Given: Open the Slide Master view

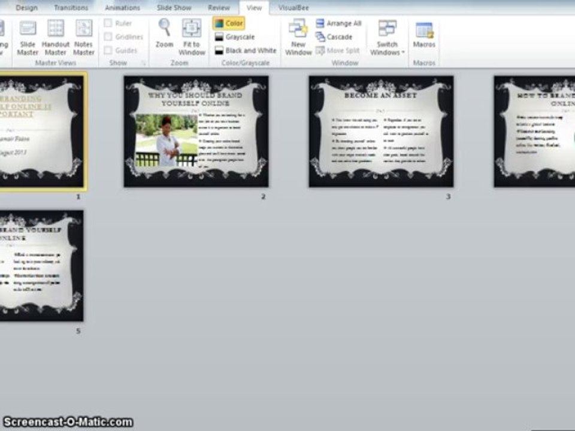Looking at the screenshot, I should coord(28,38).
